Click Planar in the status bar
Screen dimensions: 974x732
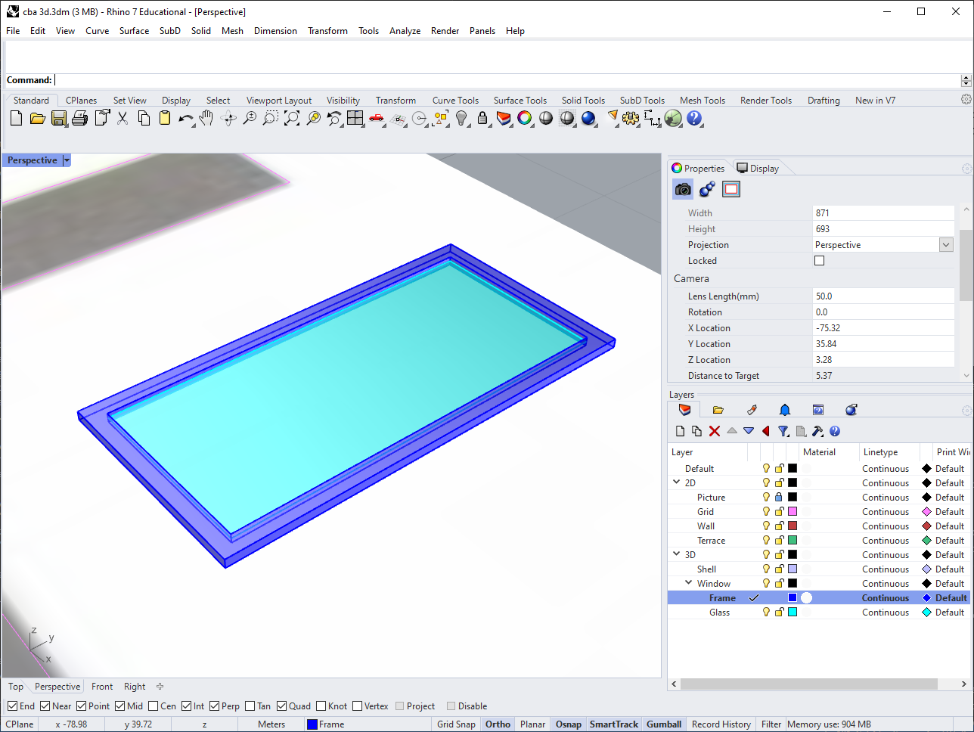tap(532, 724)
